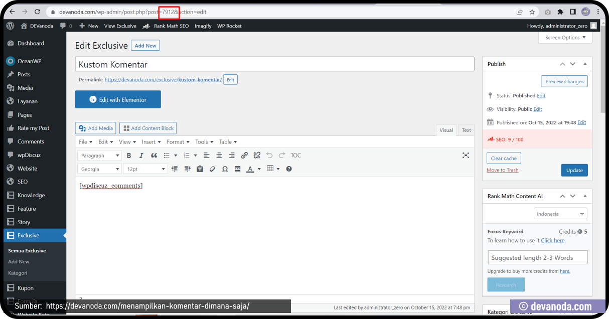The width and height of the screenshot is (609, 319).
Task: Insert special character omega icon
Action: coord(225,169)
